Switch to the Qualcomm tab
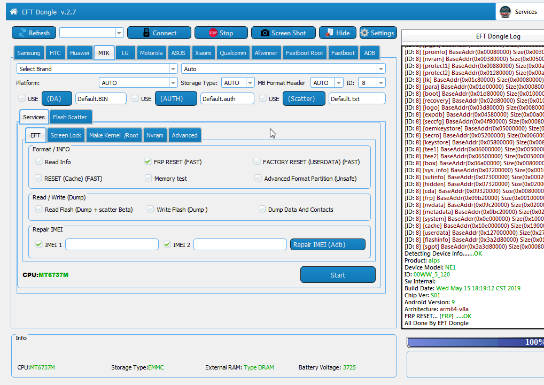This screenshot has width=544, height=385. [233, 53]
